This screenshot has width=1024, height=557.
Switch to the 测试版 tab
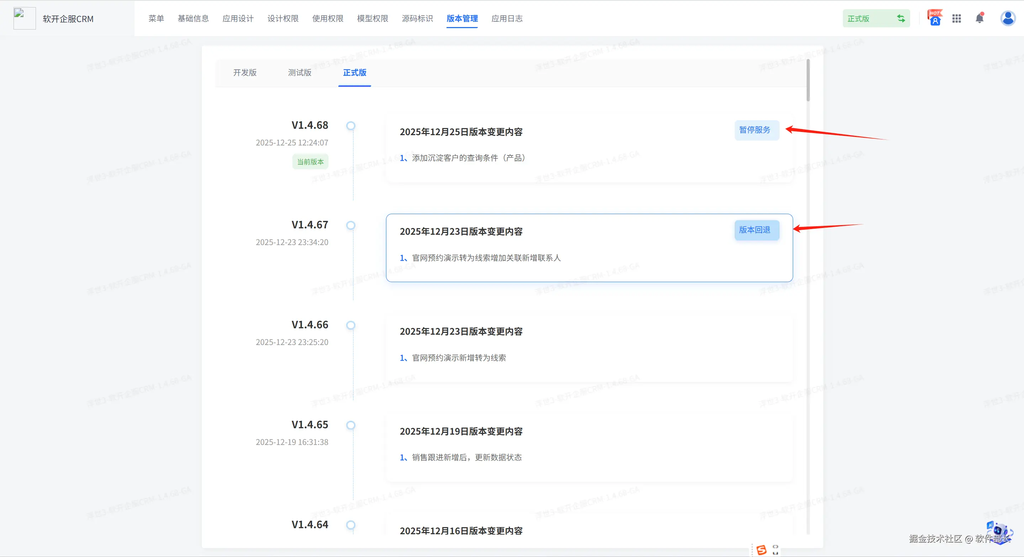(300, 73)
